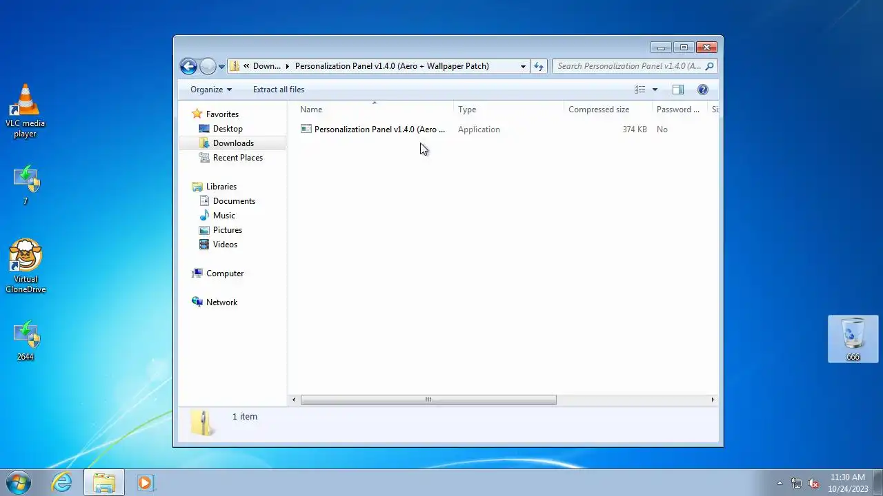Show hidden icons in system tray
The height and width of the screenshot is (496, 883).
point(780,483)
